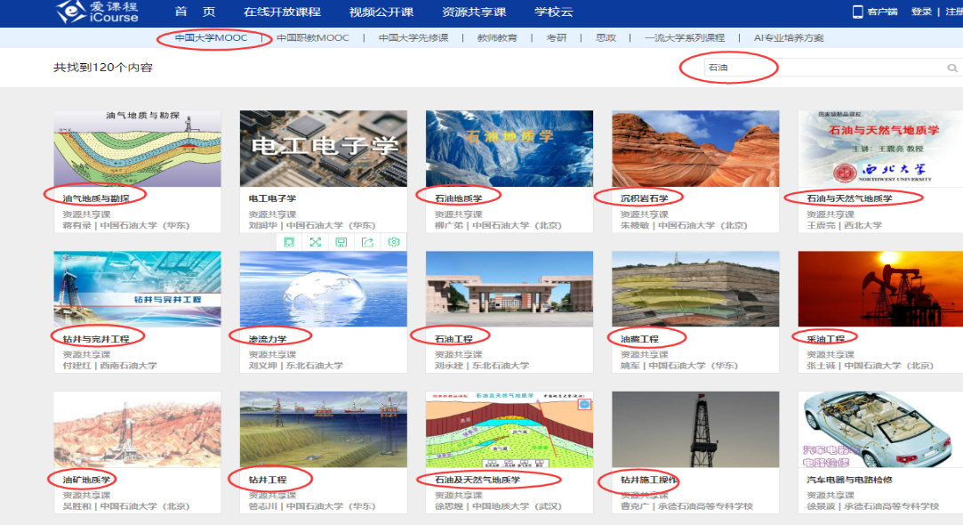Open the 电工电子学 circuit board thumbnail
The width and height of the screenshot is (963, 525).
tap(324, 148)
